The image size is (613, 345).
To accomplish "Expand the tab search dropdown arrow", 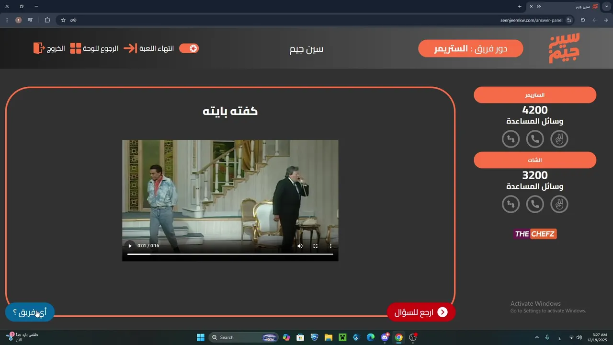I will [x=607, y=6].
